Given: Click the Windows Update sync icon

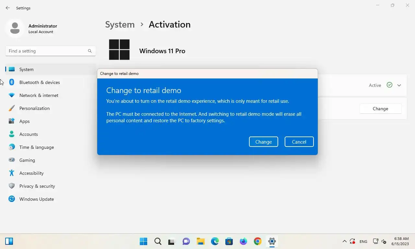Looking at the screenshot, I should (12, 199).
